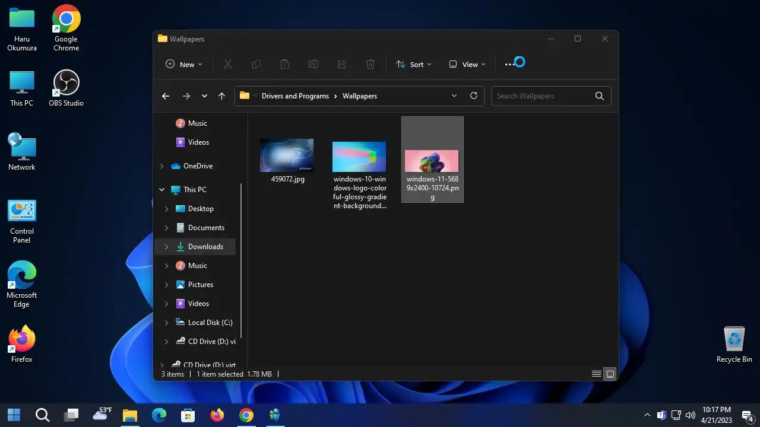Image resolution: width=760 pixels, height=427 pixels.
Task: Select Microsoft Edge desktop shortcut
Action: pos(22,285)
